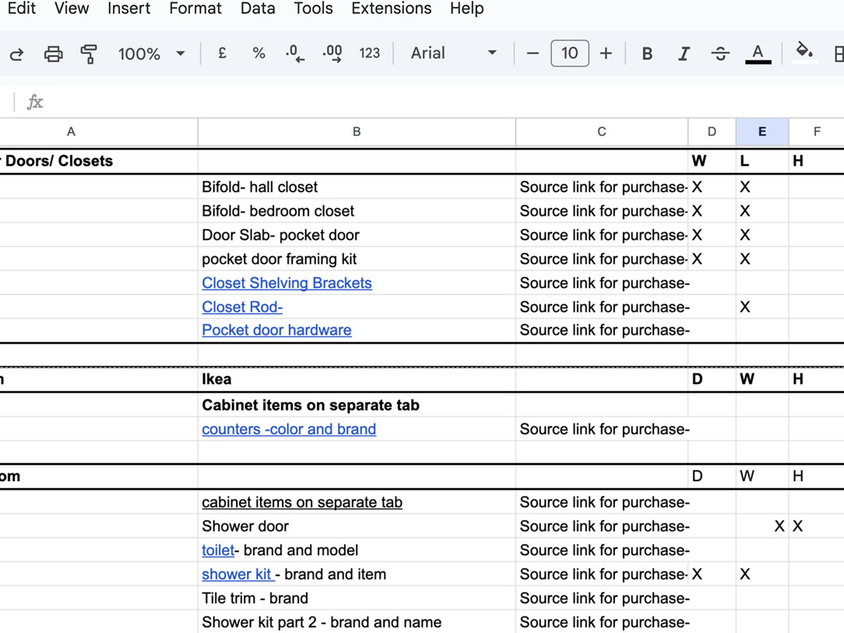Select the pocket door framing kit cell
The width and height of the screenshot is (844, 633).
tap(357, 259)
